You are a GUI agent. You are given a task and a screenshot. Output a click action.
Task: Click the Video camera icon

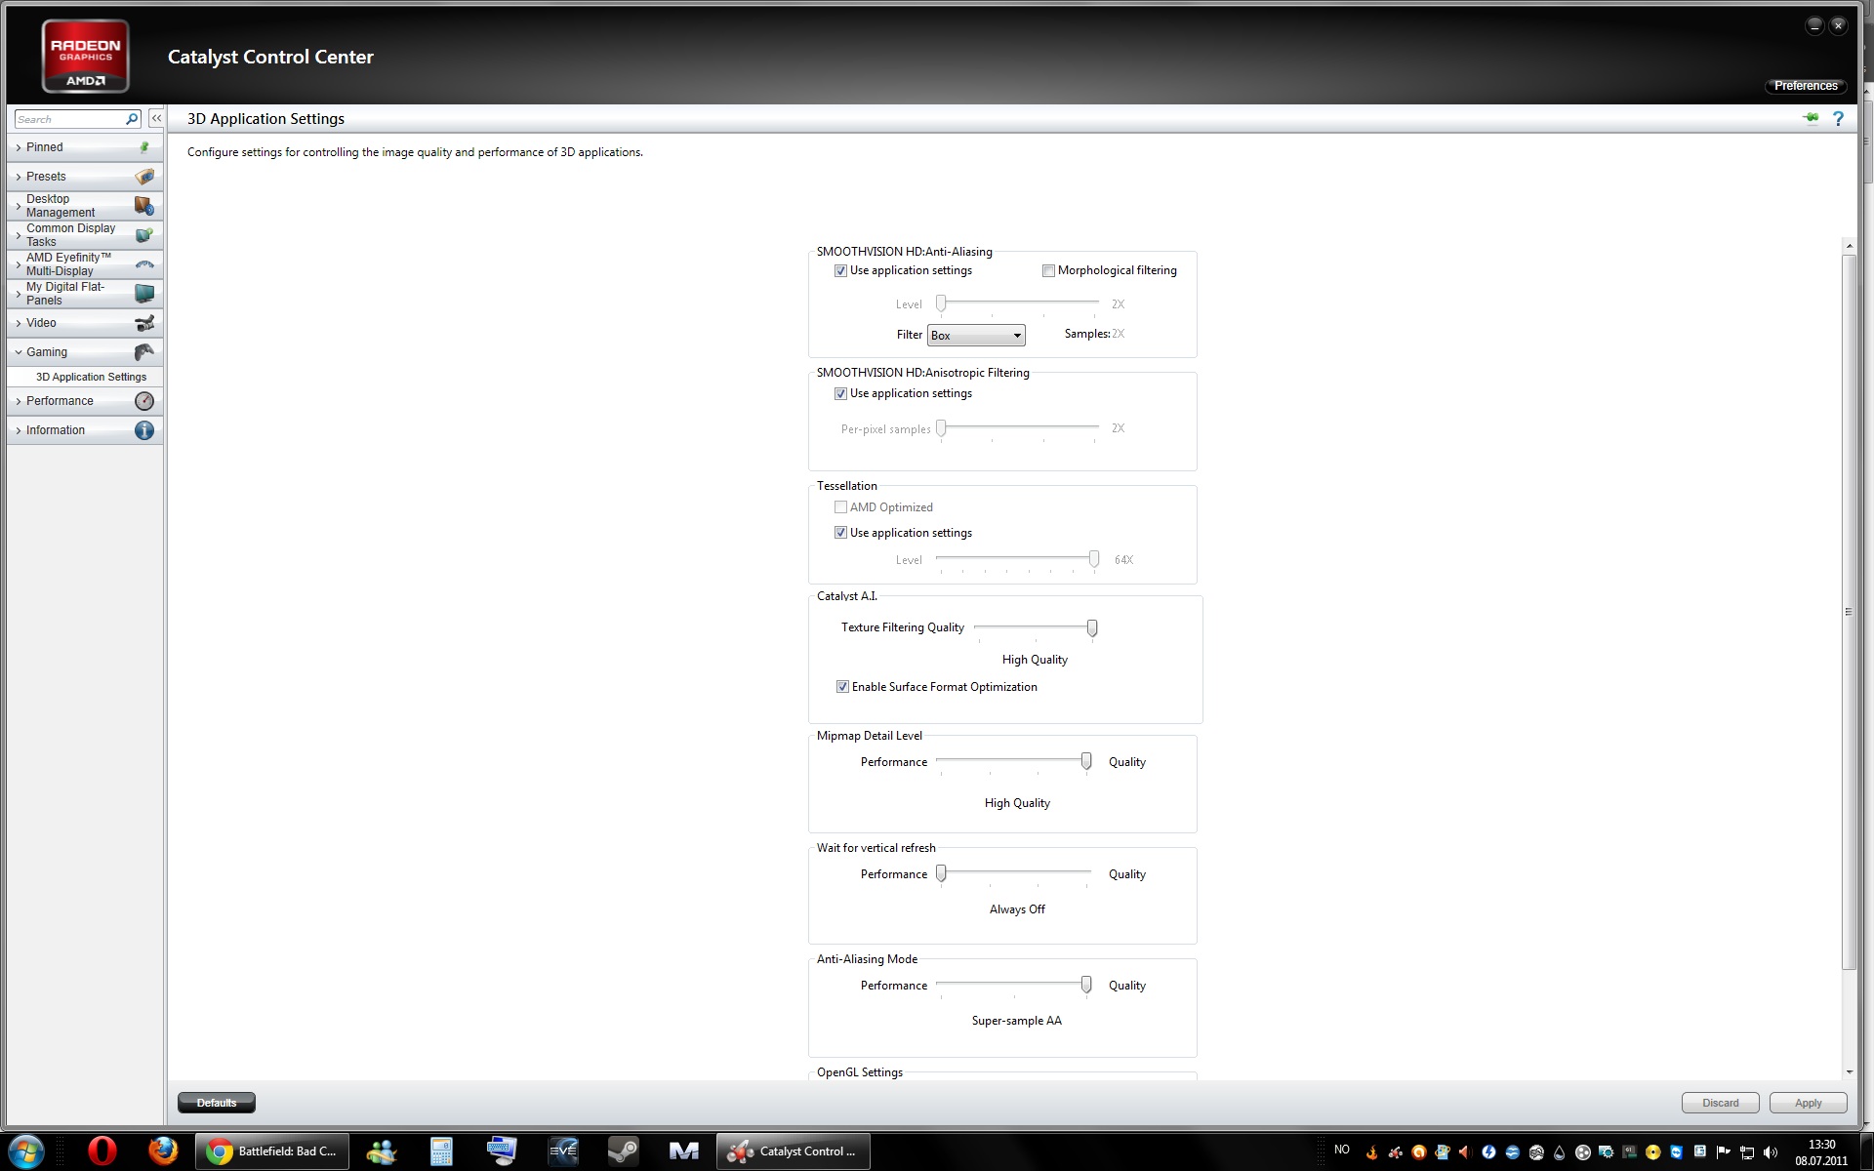144,323
